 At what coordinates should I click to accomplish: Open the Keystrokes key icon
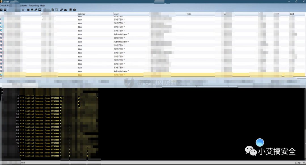tap(36, 10)
